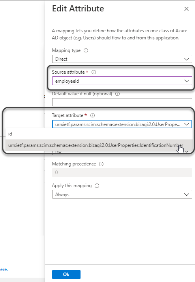Click the Default value if null field
Image resolution: width=195 pixels, height=282 pixels.
click(122, 102)
